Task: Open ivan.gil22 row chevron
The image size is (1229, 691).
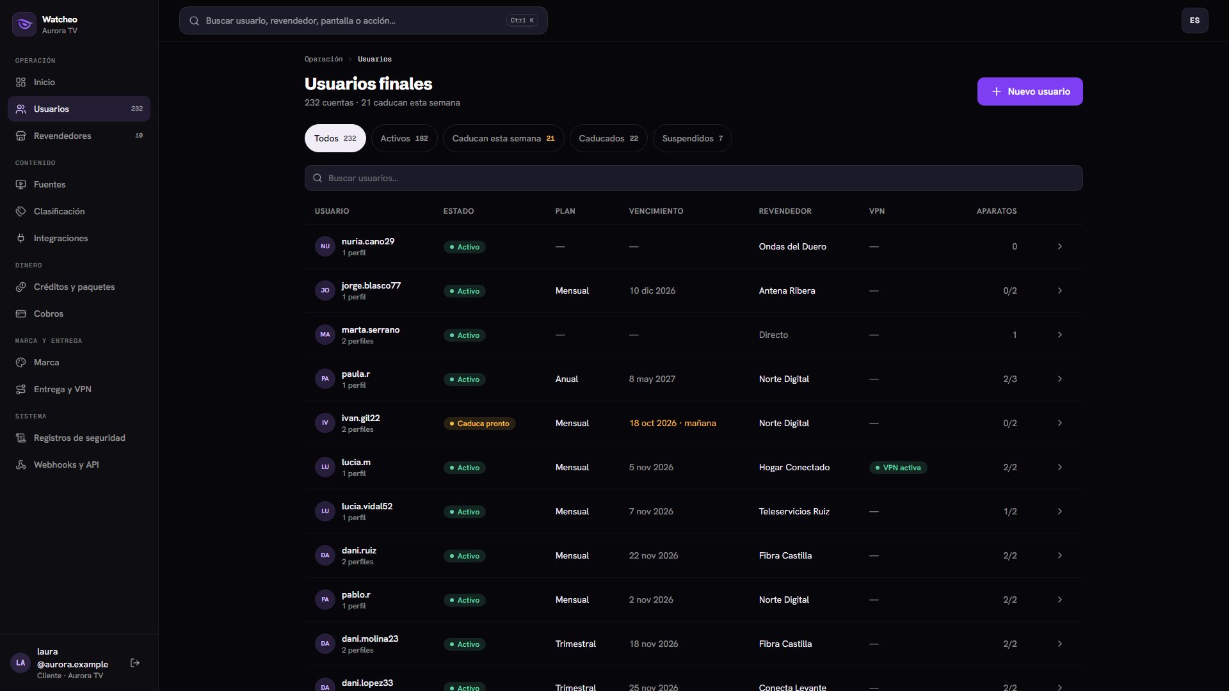Action: [1060, 423]
